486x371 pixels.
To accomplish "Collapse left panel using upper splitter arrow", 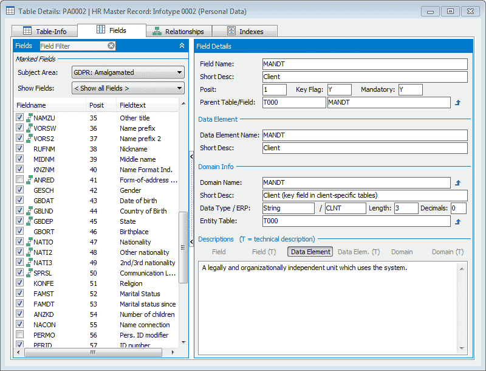I will click(x=191, y=157).
